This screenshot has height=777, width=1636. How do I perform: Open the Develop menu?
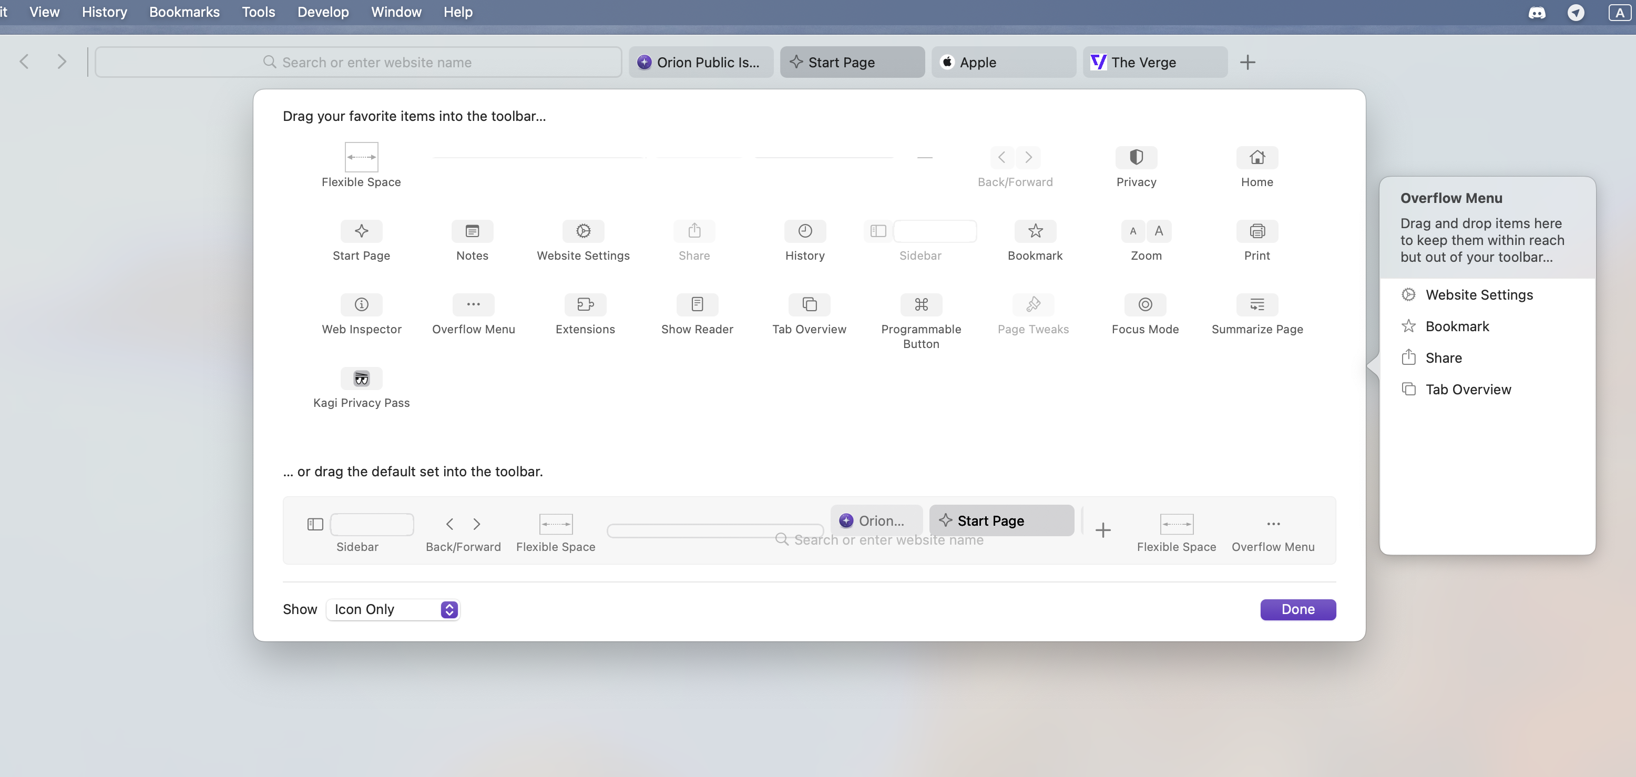pos(323,12)
